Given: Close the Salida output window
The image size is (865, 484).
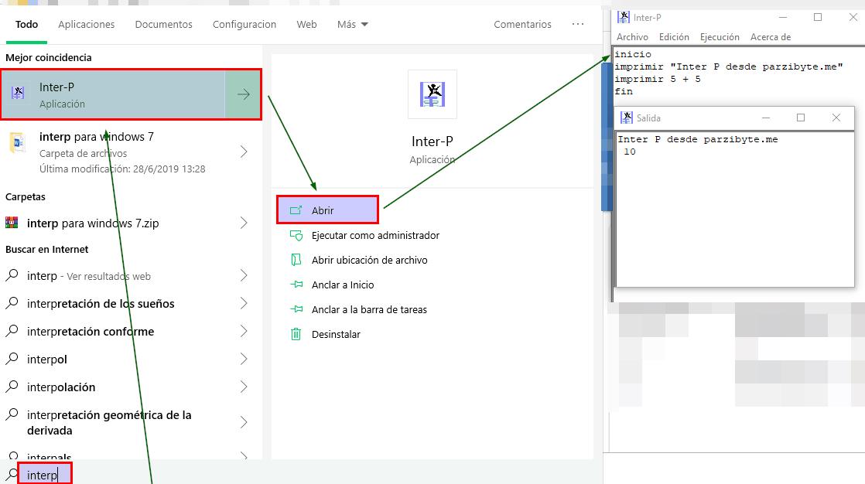Looking at the screenshot, I should click(836, 118).
